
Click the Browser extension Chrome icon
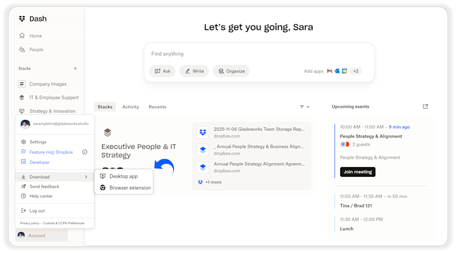pos(103,188)
